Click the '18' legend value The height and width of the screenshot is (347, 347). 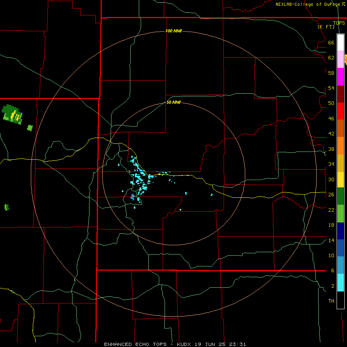tap(331, 225)
